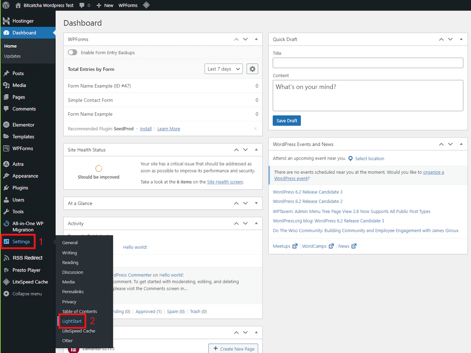471x353 pixels.
Task: Click the Elementor icon in the sidebar
Action: (6, 125)
